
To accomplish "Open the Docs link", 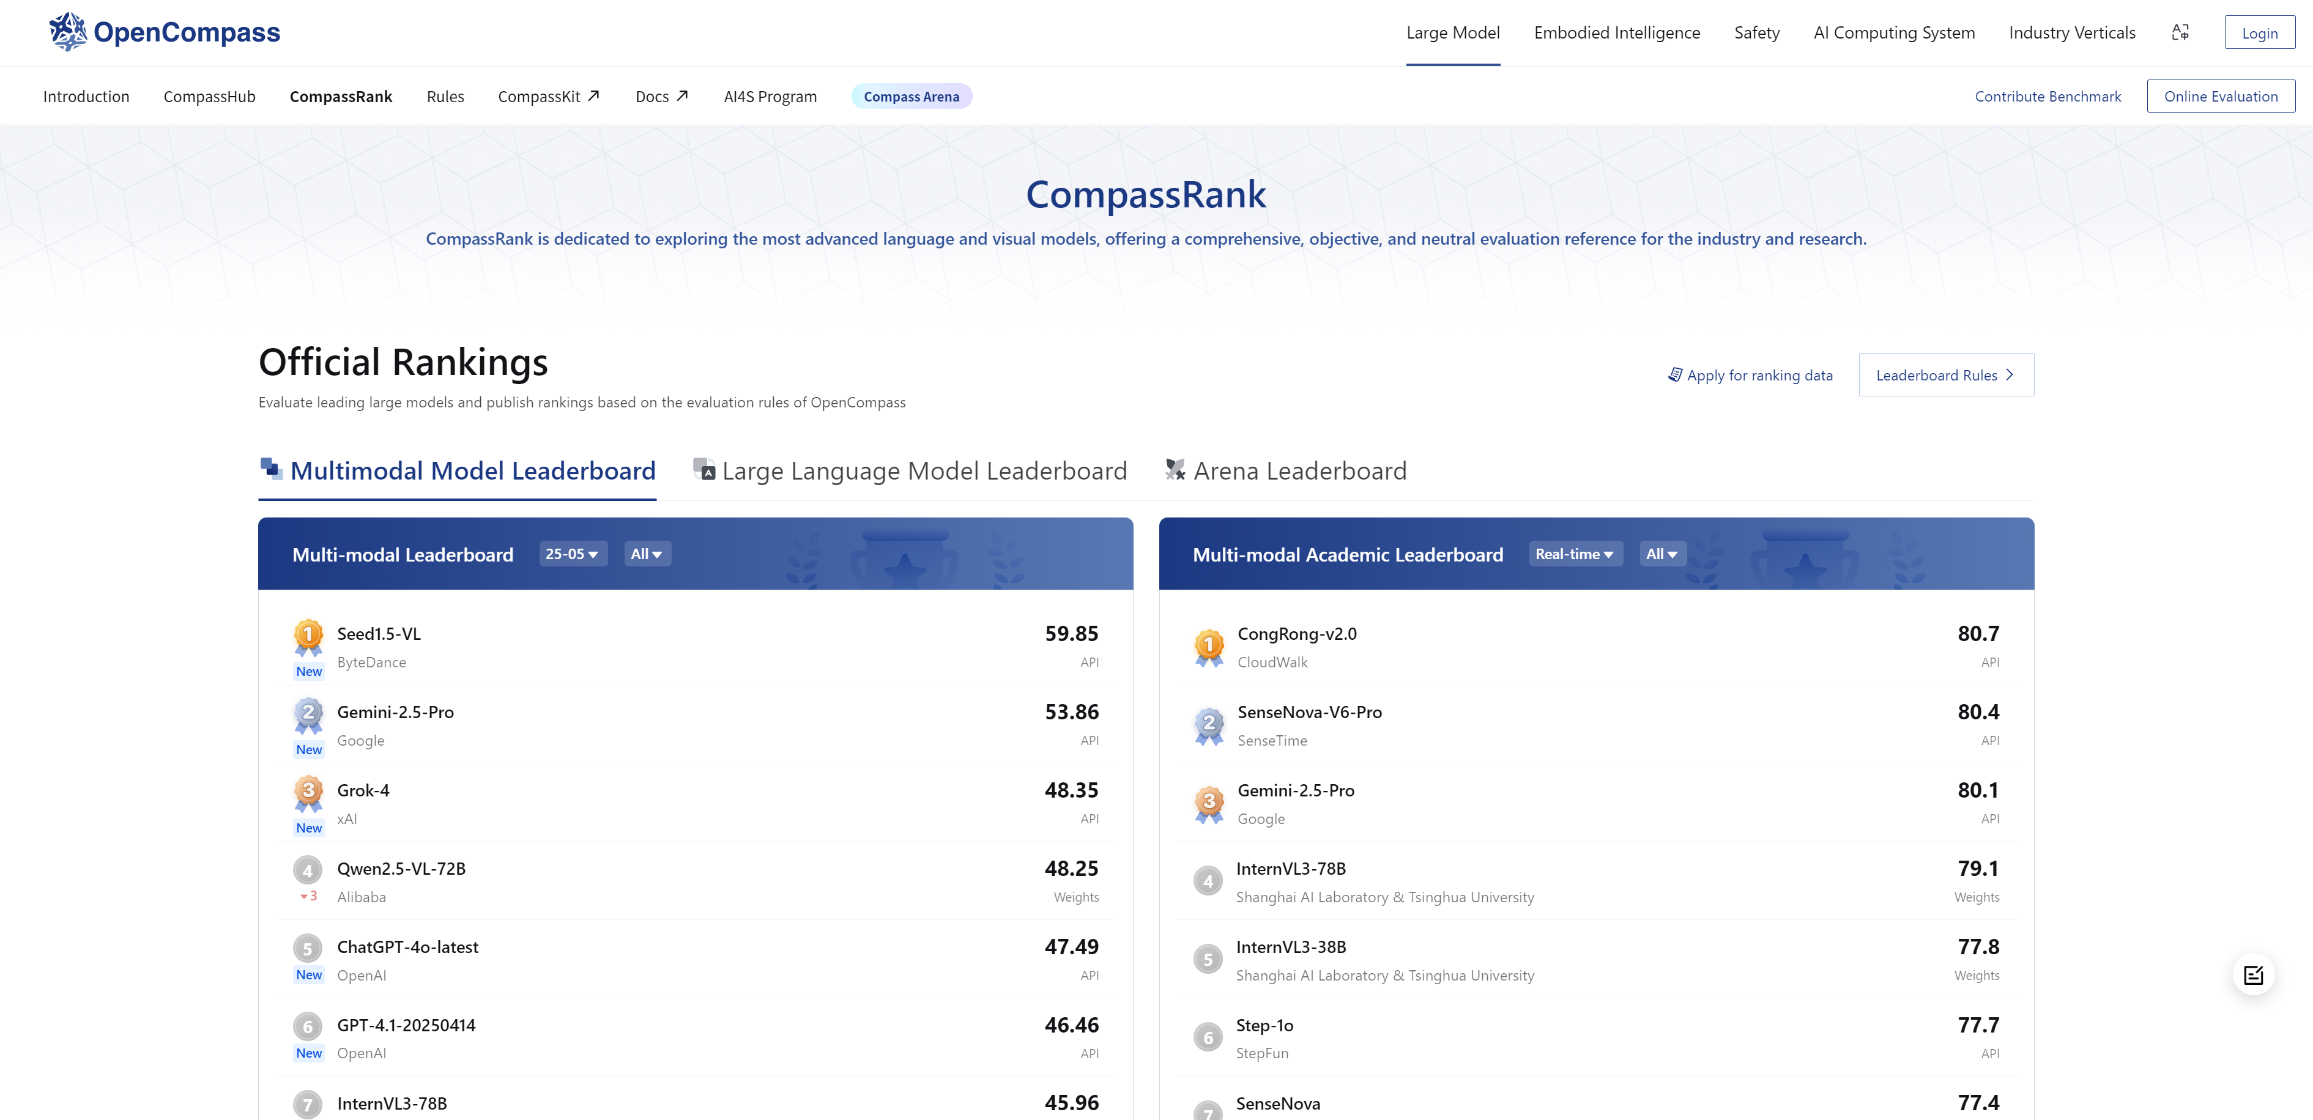I will pos(662,96).
